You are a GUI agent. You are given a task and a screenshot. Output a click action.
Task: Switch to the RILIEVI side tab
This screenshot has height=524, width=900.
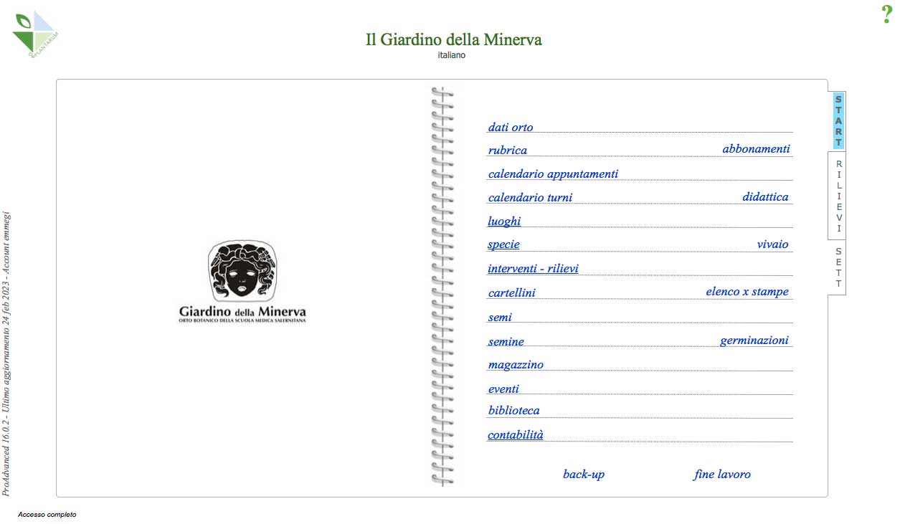838,196
